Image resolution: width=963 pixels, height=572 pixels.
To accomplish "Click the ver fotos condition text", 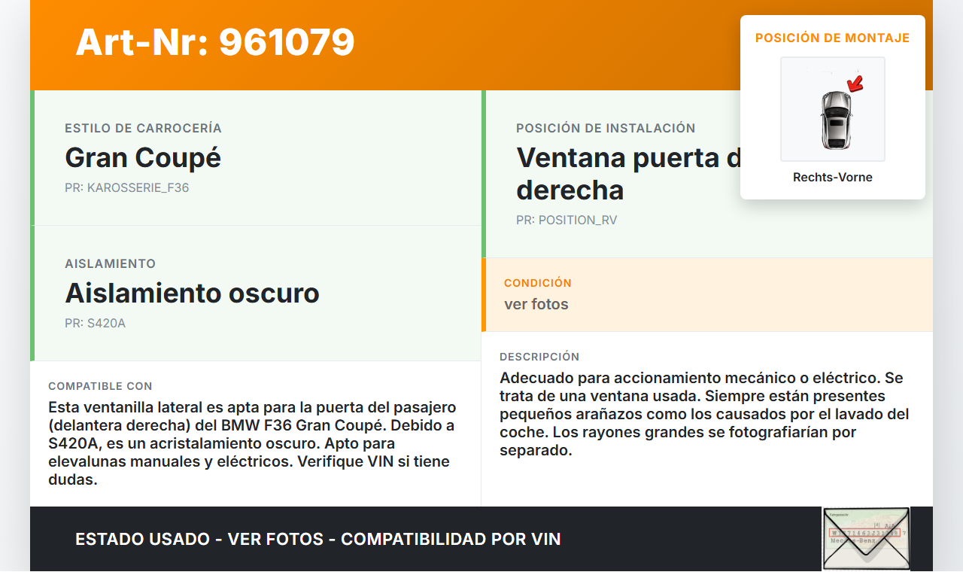I will pyautogui.click(x=536, y=305).
